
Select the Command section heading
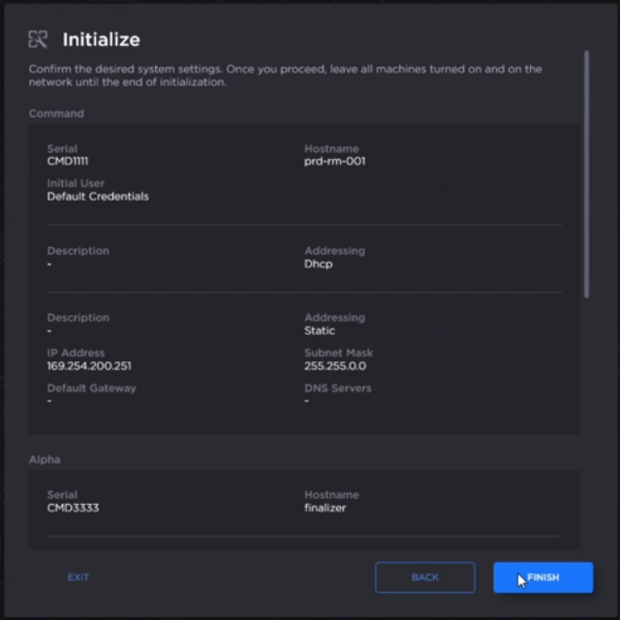(56, 113)
